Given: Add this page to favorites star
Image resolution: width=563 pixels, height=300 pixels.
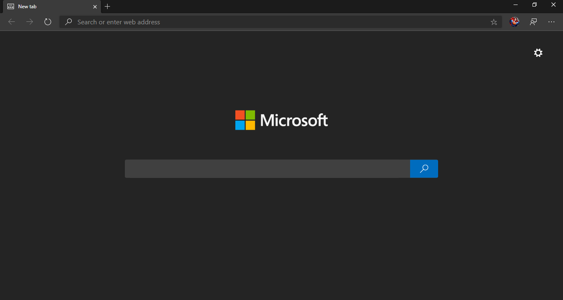Looking at the screenshot, I should pyautogui.click(x=494, y=22).
